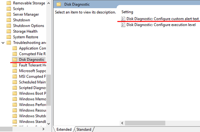
Task: Click the Server Manager folder icon
Action: point(9,14)
